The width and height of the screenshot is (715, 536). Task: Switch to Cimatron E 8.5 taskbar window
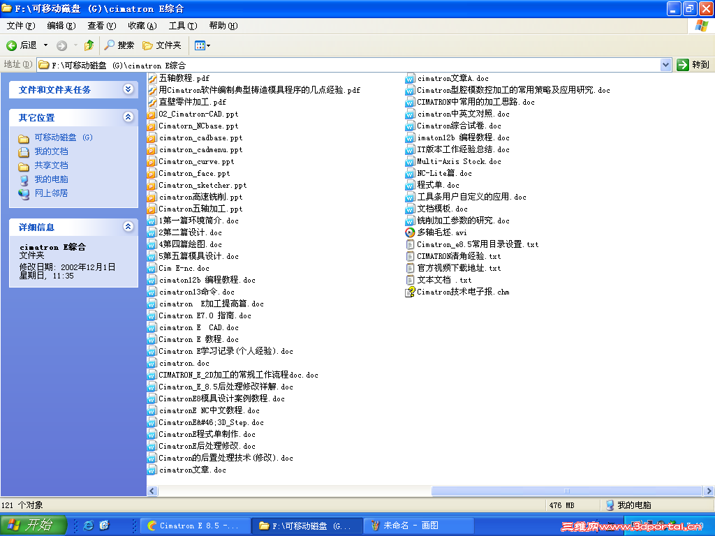click(196, 526)
